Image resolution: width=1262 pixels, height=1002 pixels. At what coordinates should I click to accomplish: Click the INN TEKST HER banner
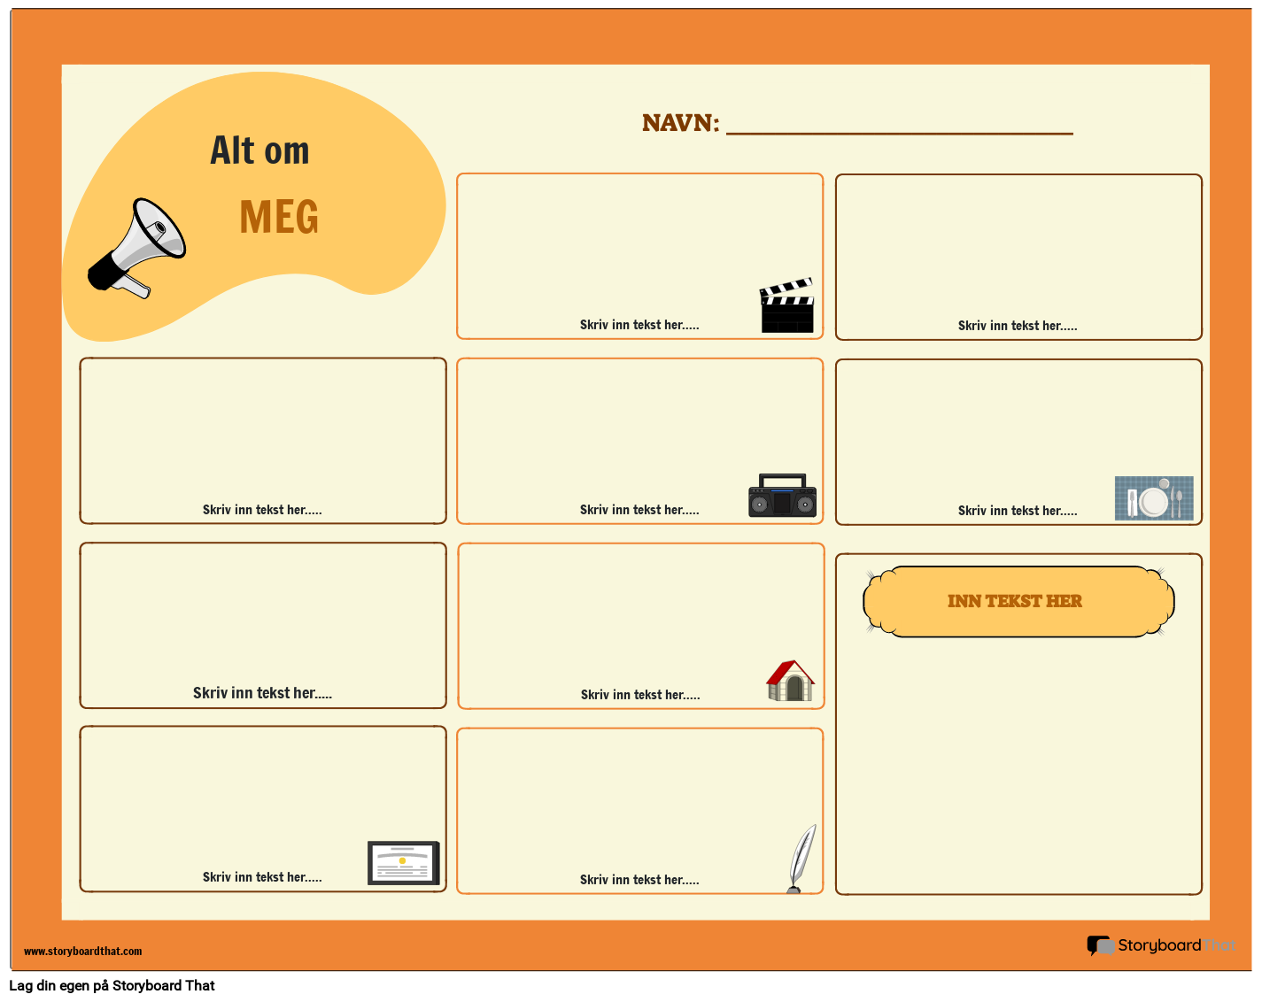(x=1017, y=601)
